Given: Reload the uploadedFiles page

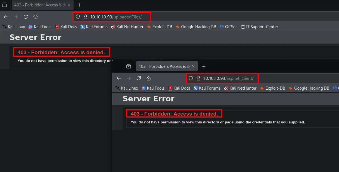Looking at the screenshot, I should pos(26,17).
